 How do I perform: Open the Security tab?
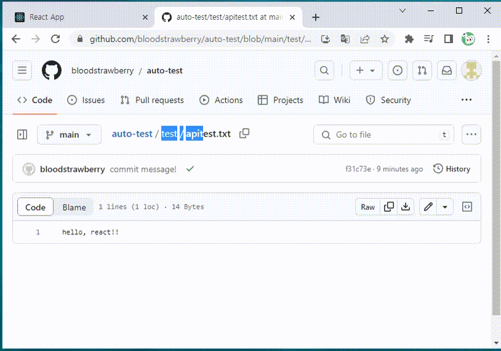388,100
